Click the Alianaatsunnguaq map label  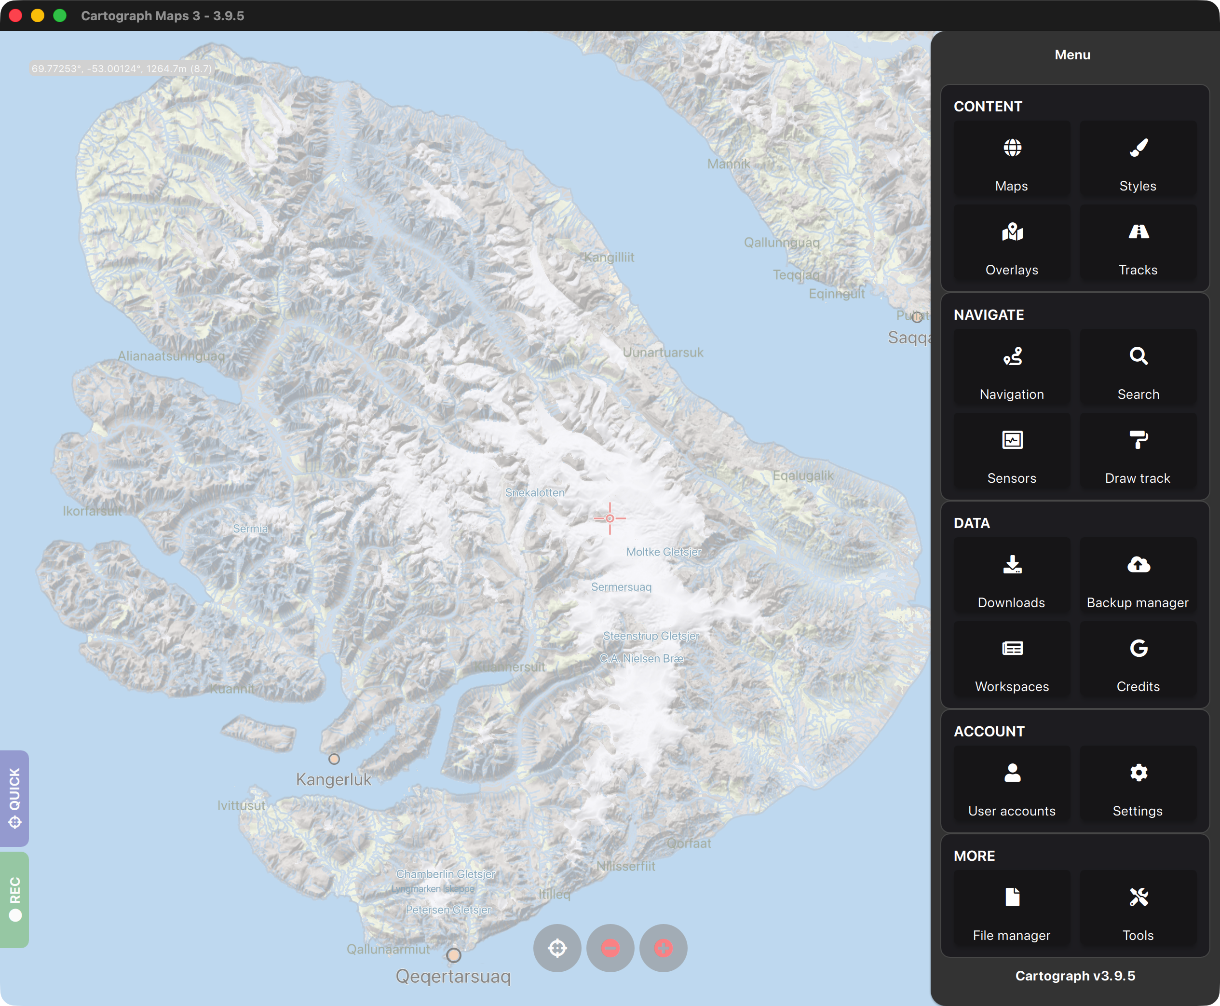coord(172,356)
